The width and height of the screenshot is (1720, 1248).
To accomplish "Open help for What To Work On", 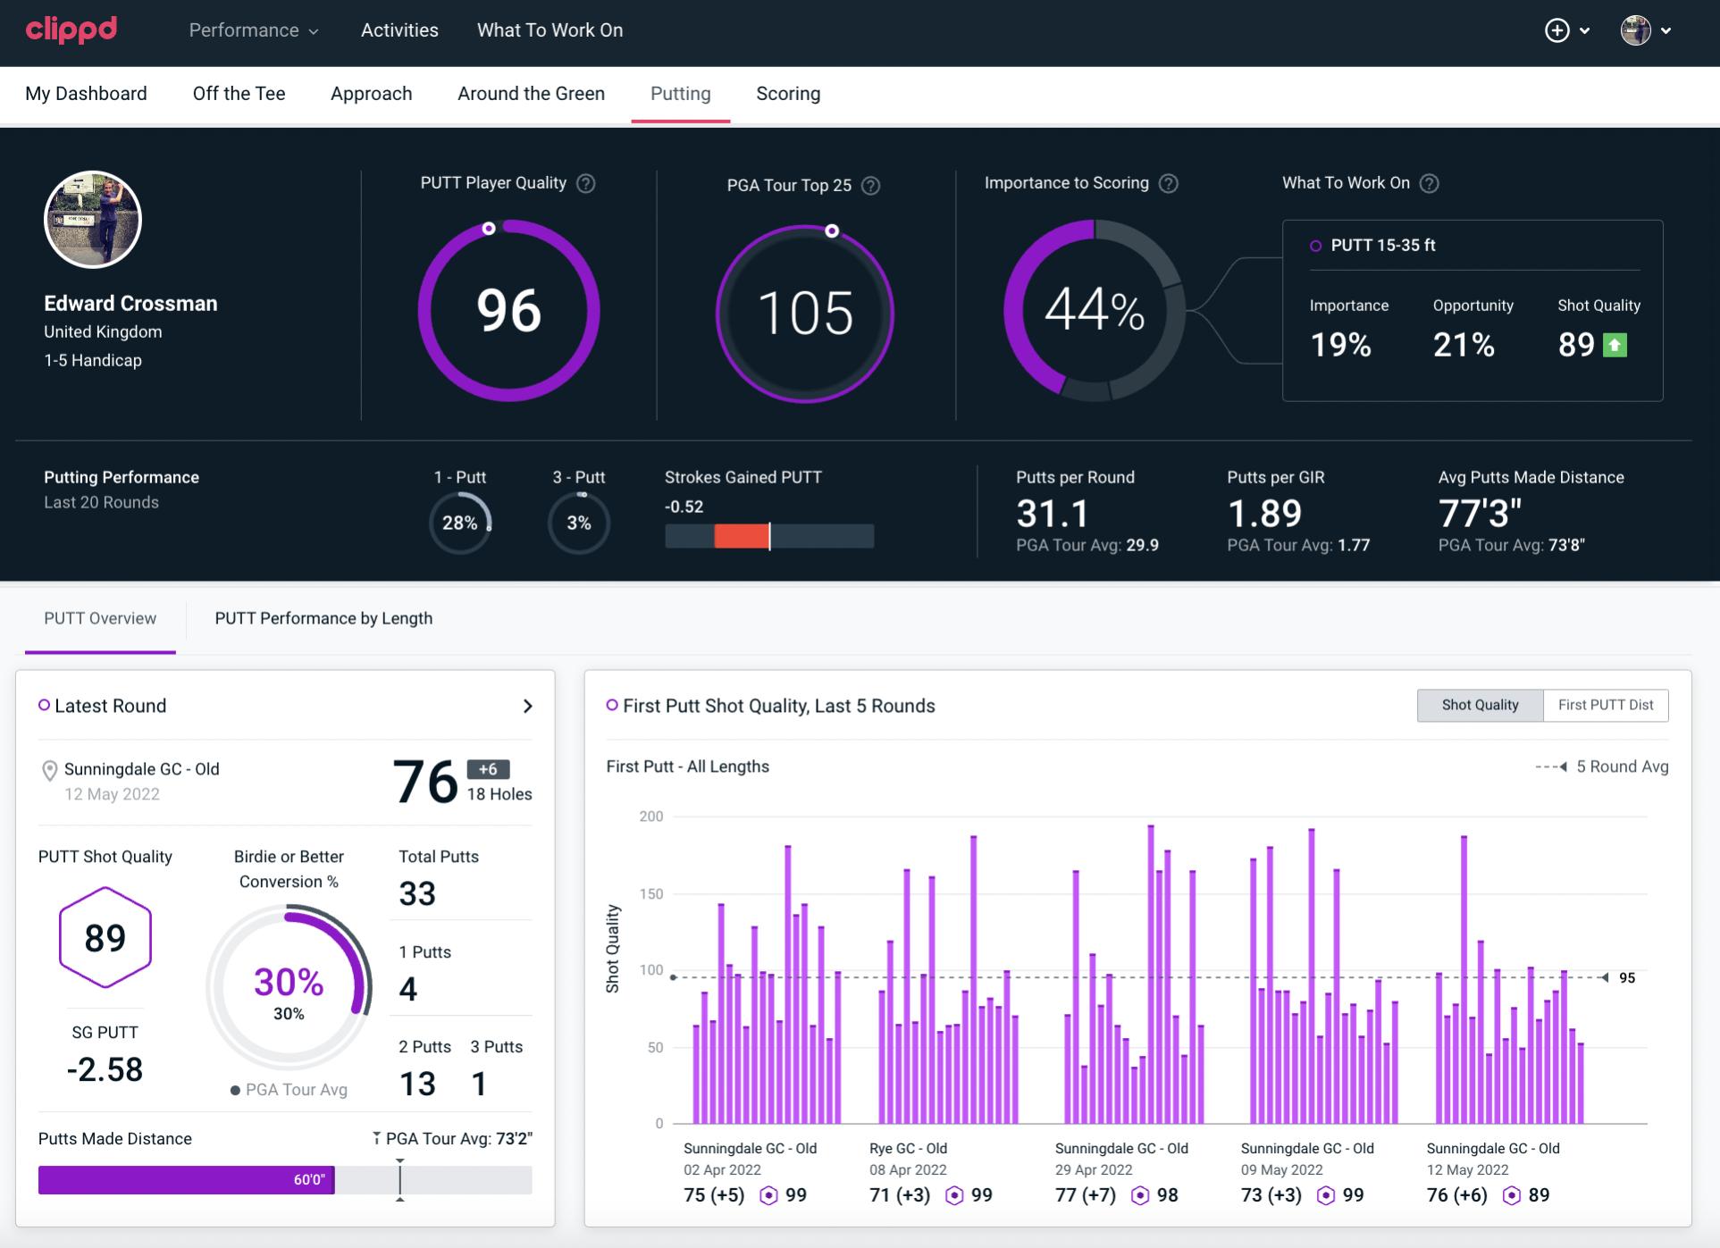I will pyautogui.click(x=1430, y=183).
